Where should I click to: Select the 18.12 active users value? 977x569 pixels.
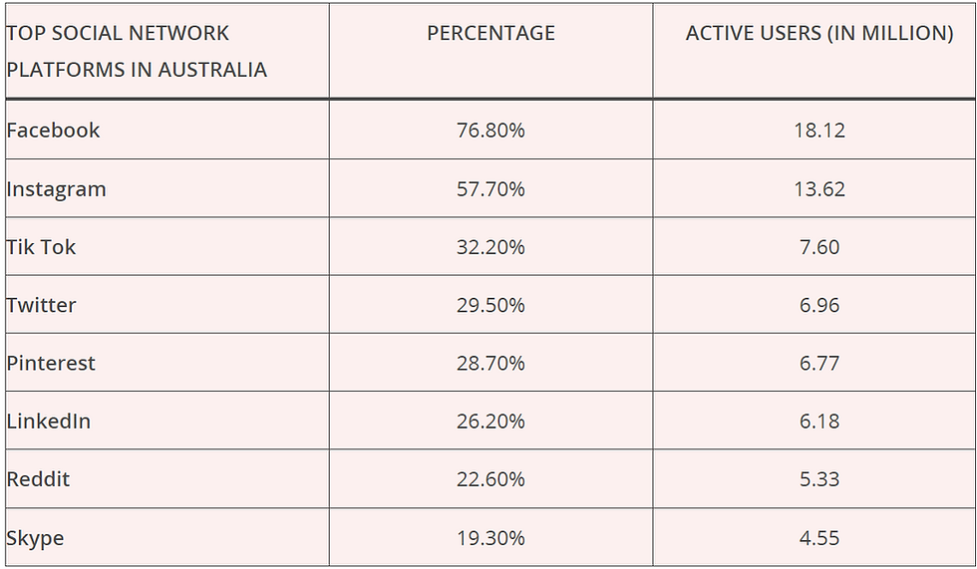click(x=819, y=131)
